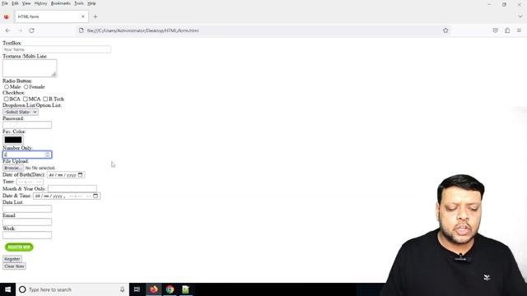
Task: Open the date picker calendar icon
Action: pyautogui.click(x=80, y=175)
